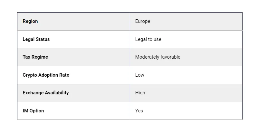The width and height of the screenshot is (258, 133).
Task: Click the "Region" header cell
Action: point(30,21)
